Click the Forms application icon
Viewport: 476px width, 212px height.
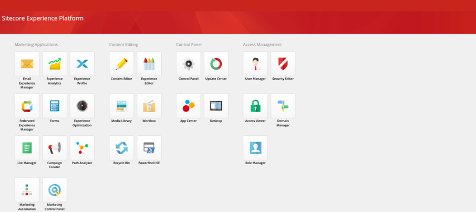point(55,106)
